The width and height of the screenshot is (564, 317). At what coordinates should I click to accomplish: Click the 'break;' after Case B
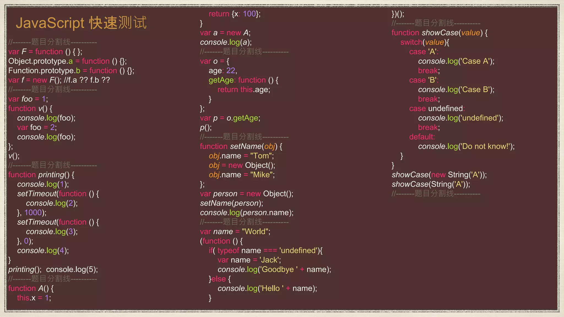[429, 99]
